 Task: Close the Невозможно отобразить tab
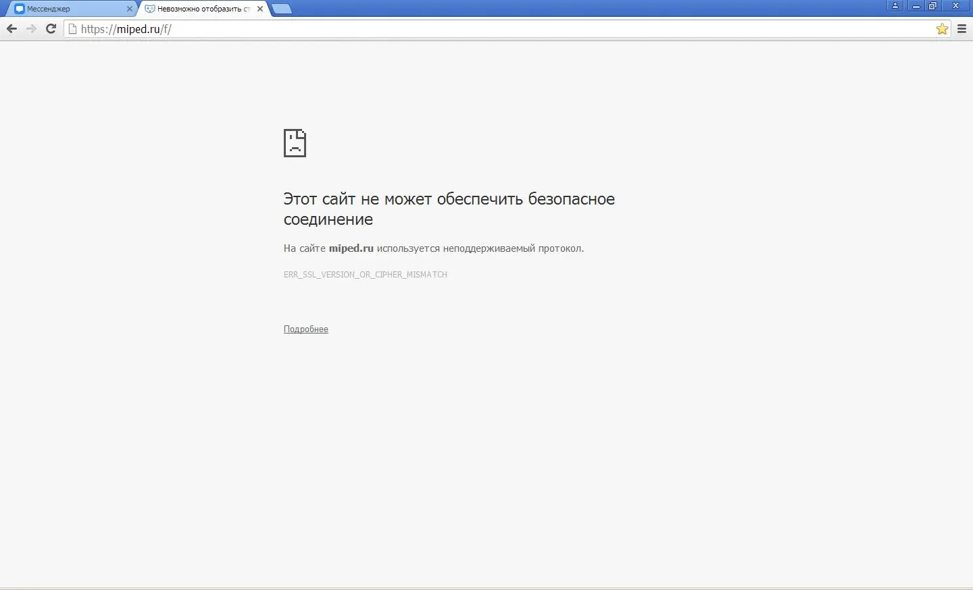click(260, 9)
